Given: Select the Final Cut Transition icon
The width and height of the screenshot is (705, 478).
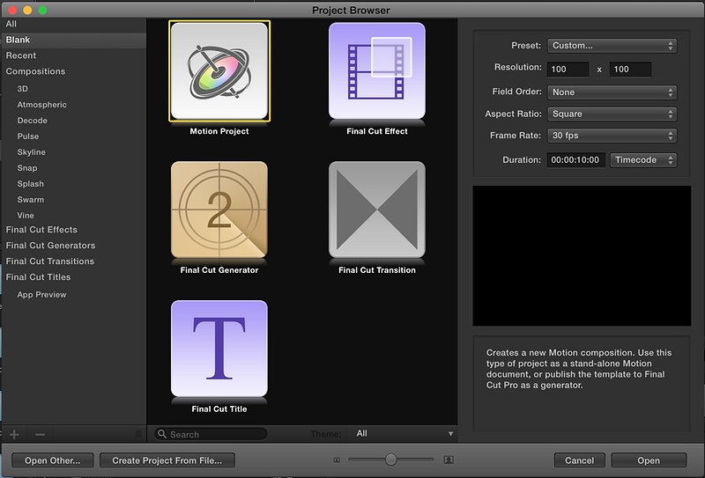Looking at the screenshot, I should pos(377,210).
